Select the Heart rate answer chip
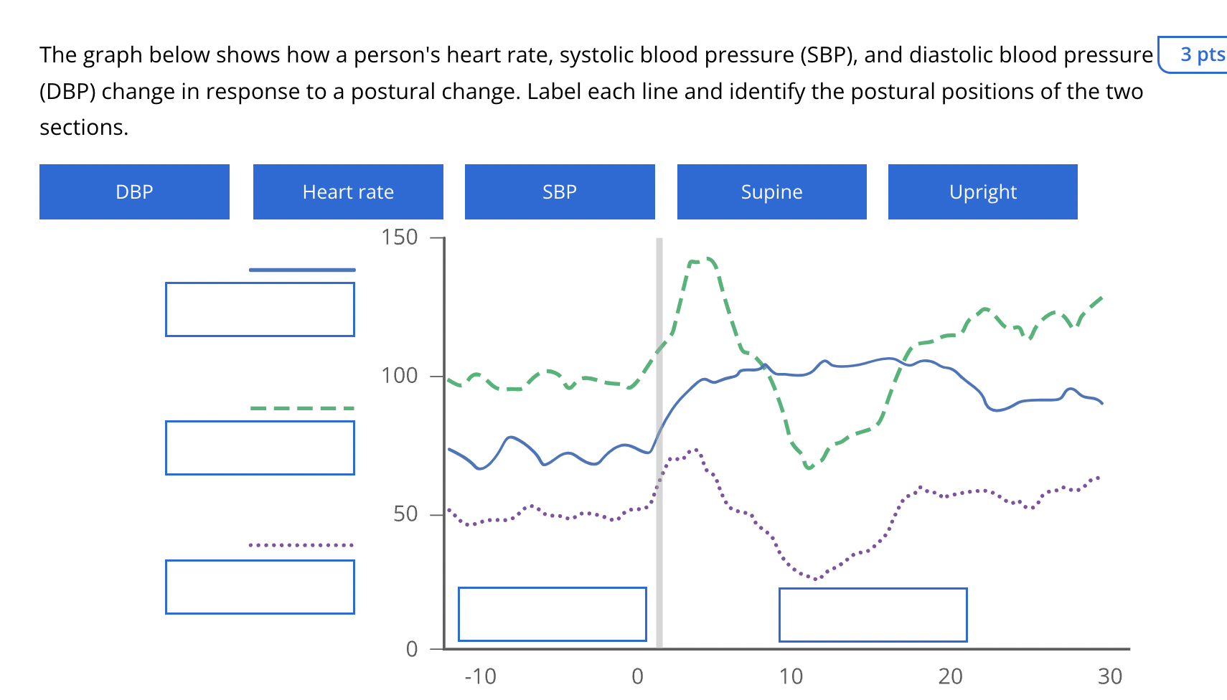The height and width of the screenshot is (700, 1227). [x=347, y=191]
